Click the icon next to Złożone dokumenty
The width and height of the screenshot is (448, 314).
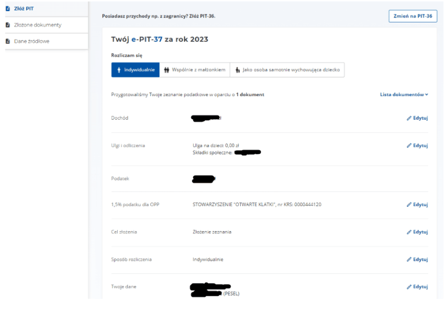pos(7,25)
